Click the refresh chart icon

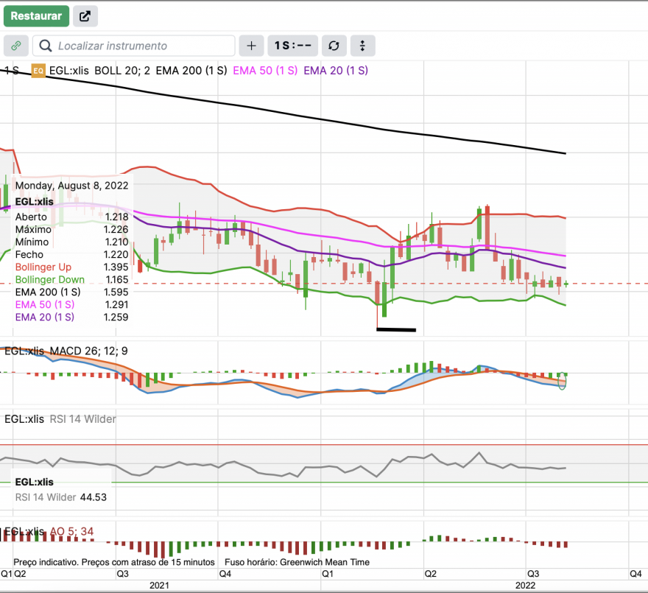click(334, 46)
